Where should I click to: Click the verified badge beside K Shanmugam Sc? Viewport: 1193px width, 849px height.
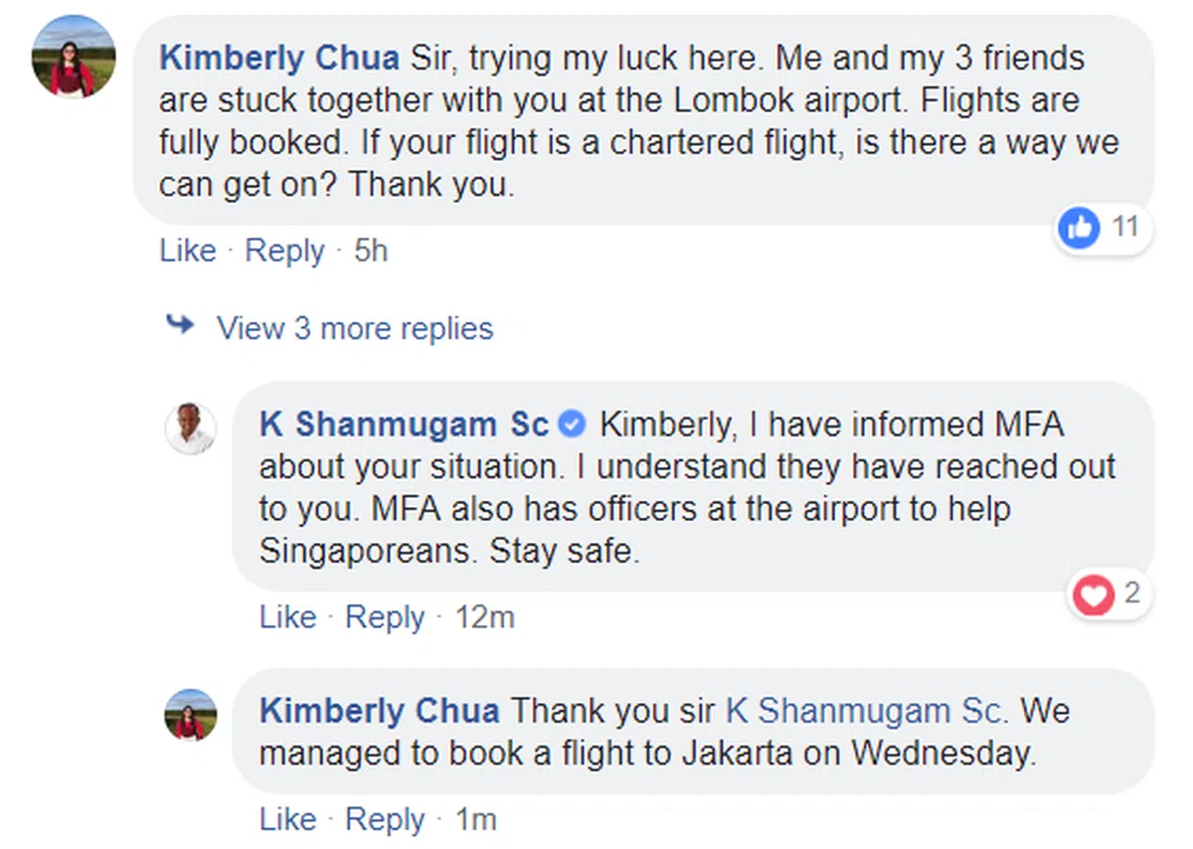tap(572, 425)
